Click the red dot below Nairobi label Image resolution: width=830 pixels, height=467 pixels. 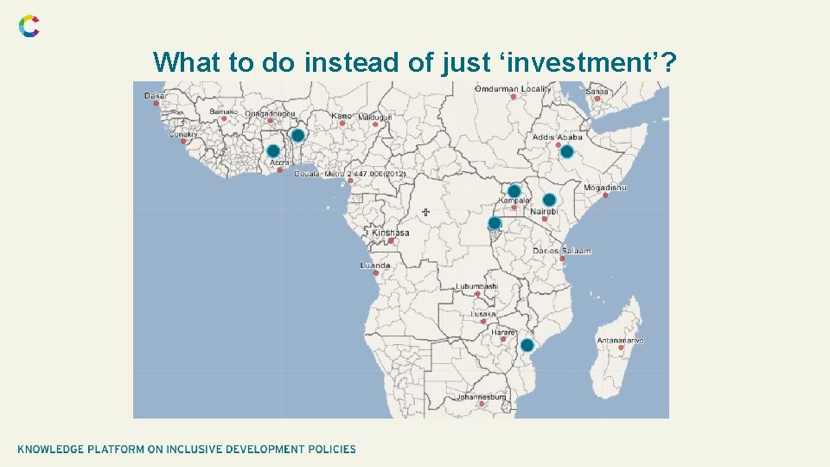[545, 219]
